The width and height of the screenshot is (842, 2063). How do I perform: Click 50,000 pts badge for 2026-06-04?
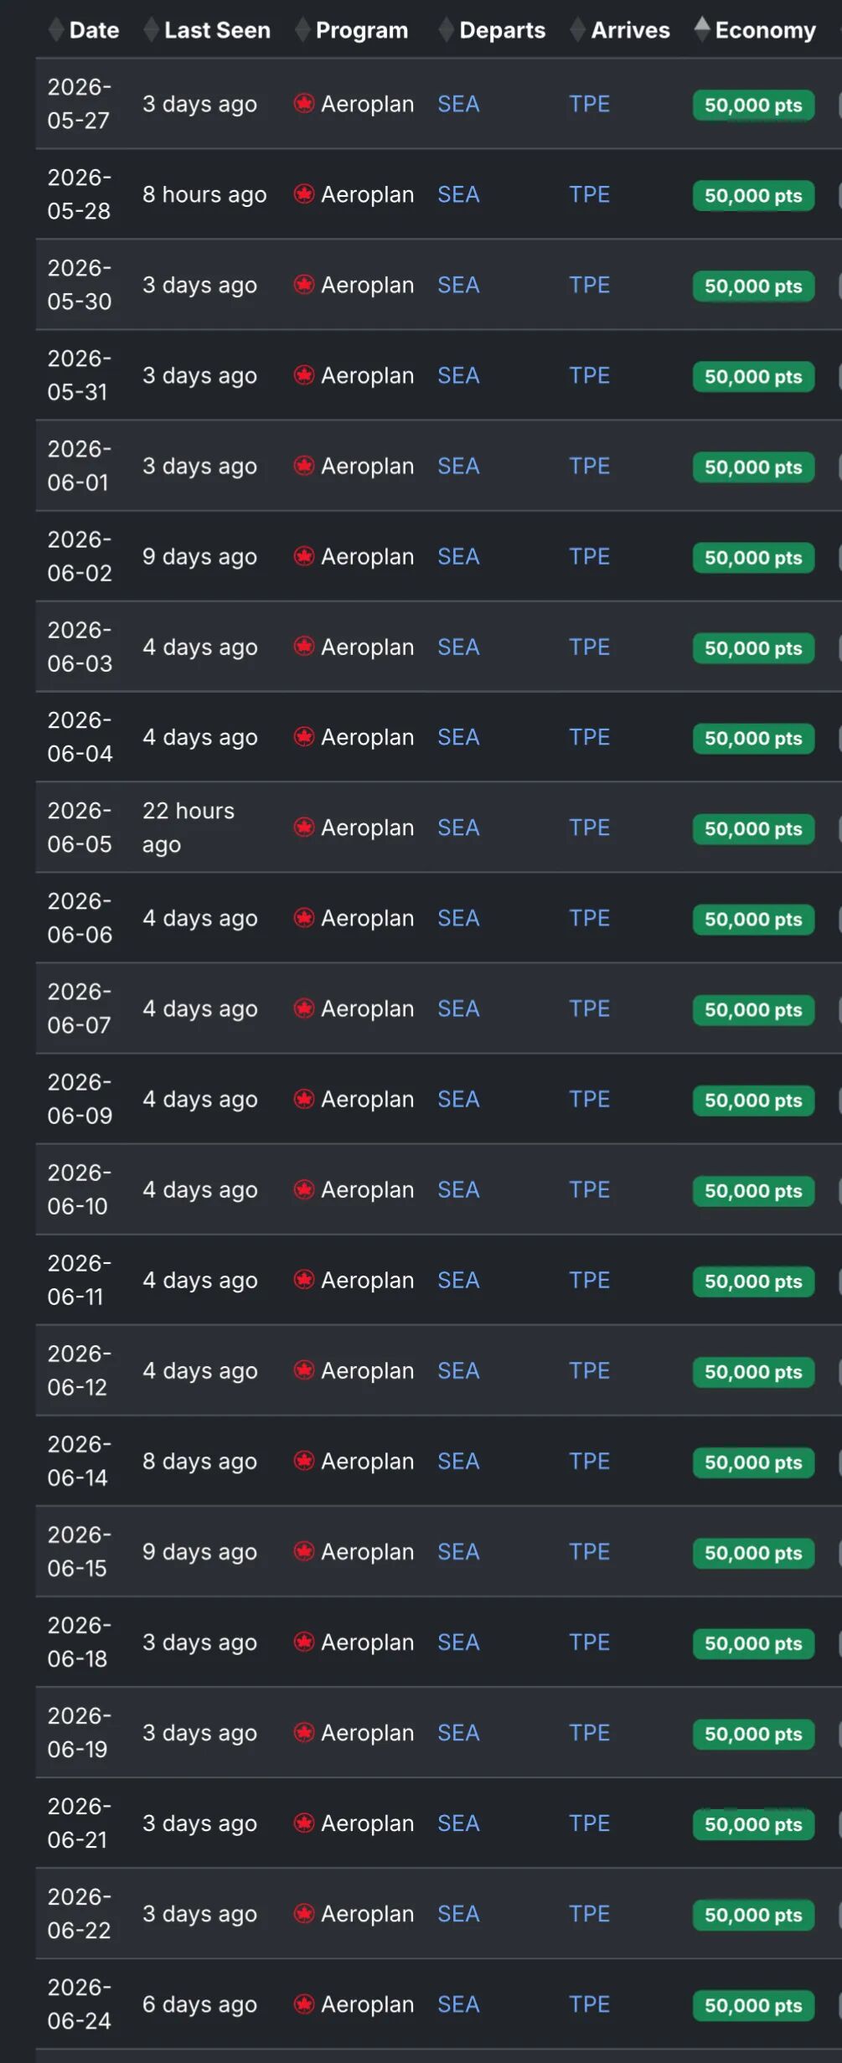(752, 738)
